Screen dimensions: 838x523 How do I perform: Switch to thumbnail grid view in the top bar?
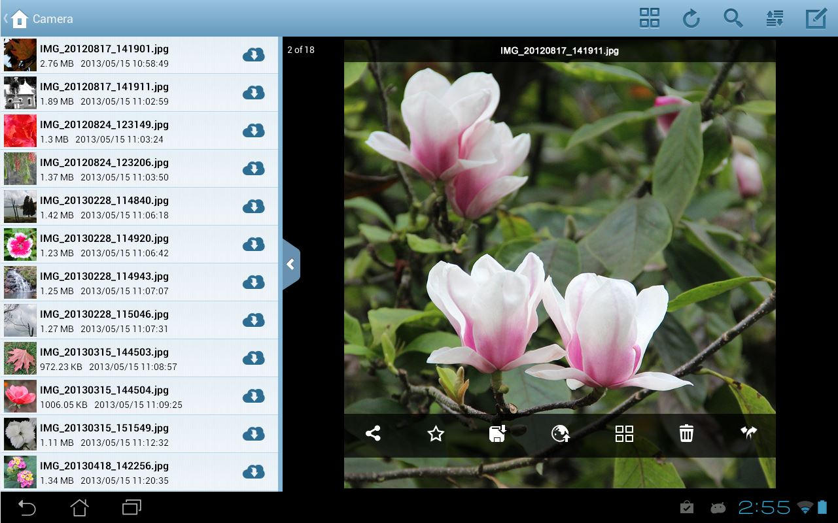coord(649,18)
